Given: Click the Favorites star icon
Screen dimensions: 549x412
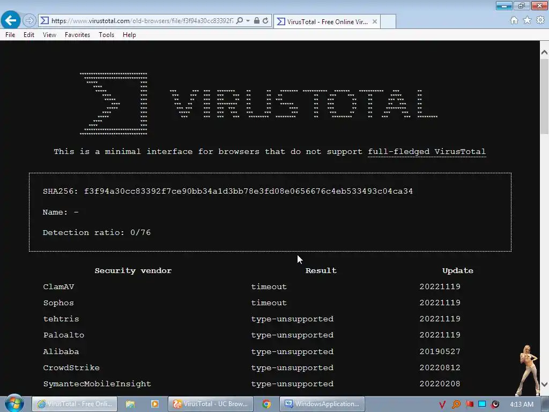Looking at the screenshot, I should point(527,20).
